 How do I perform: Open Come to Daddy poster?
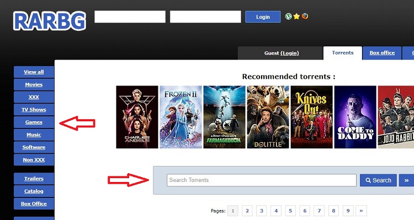tap(355, 117)
